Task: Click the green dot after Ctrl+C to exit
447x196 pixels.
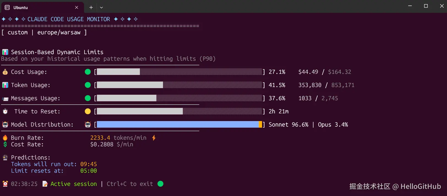Action: point(160,184)
